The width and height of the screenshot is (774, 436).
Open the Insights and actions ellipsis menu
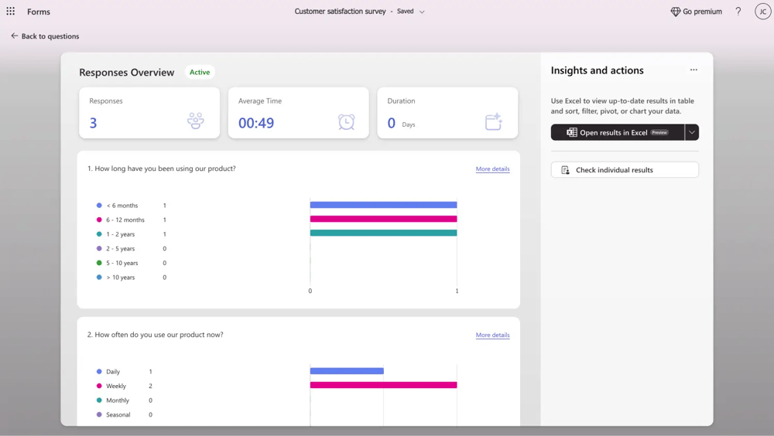click(x=694, y=70)
